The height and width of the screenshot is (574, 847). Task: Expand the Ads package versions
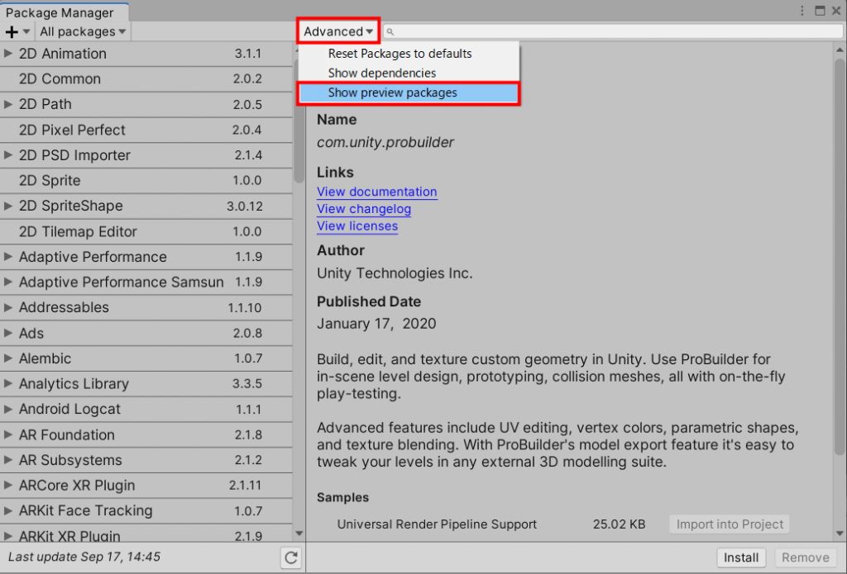pos(7,333)
